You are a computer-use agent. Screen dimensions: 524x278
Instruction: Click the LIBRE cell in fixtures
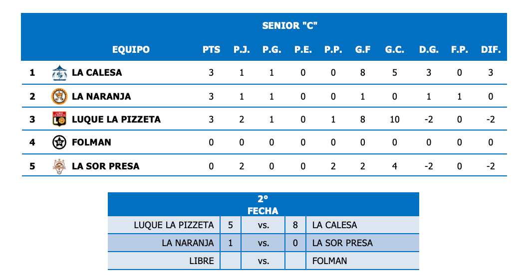[x=202, y=261]
